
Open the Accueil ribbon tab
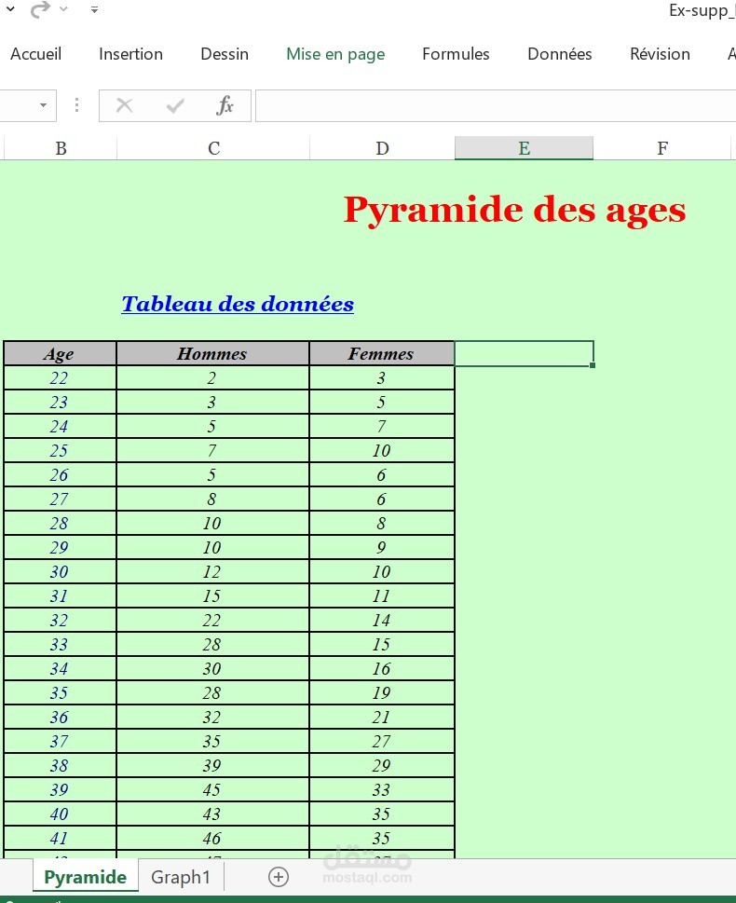coord(35,54)
